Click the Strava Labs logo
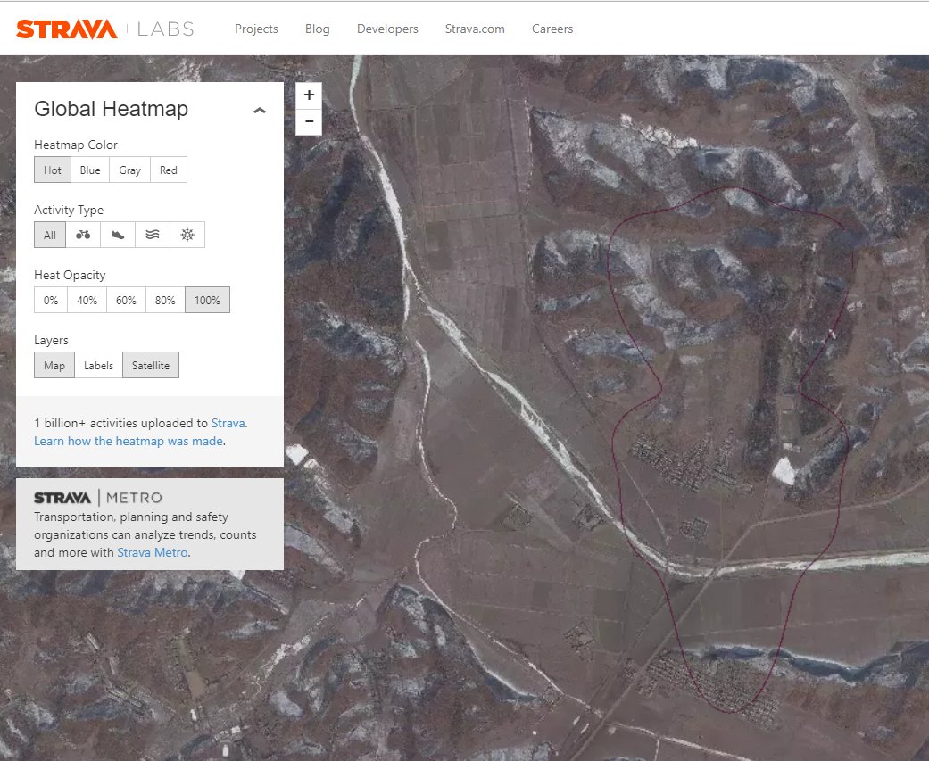Image resolution: width=929 pixels, height=761 pixels. [105, 29]
